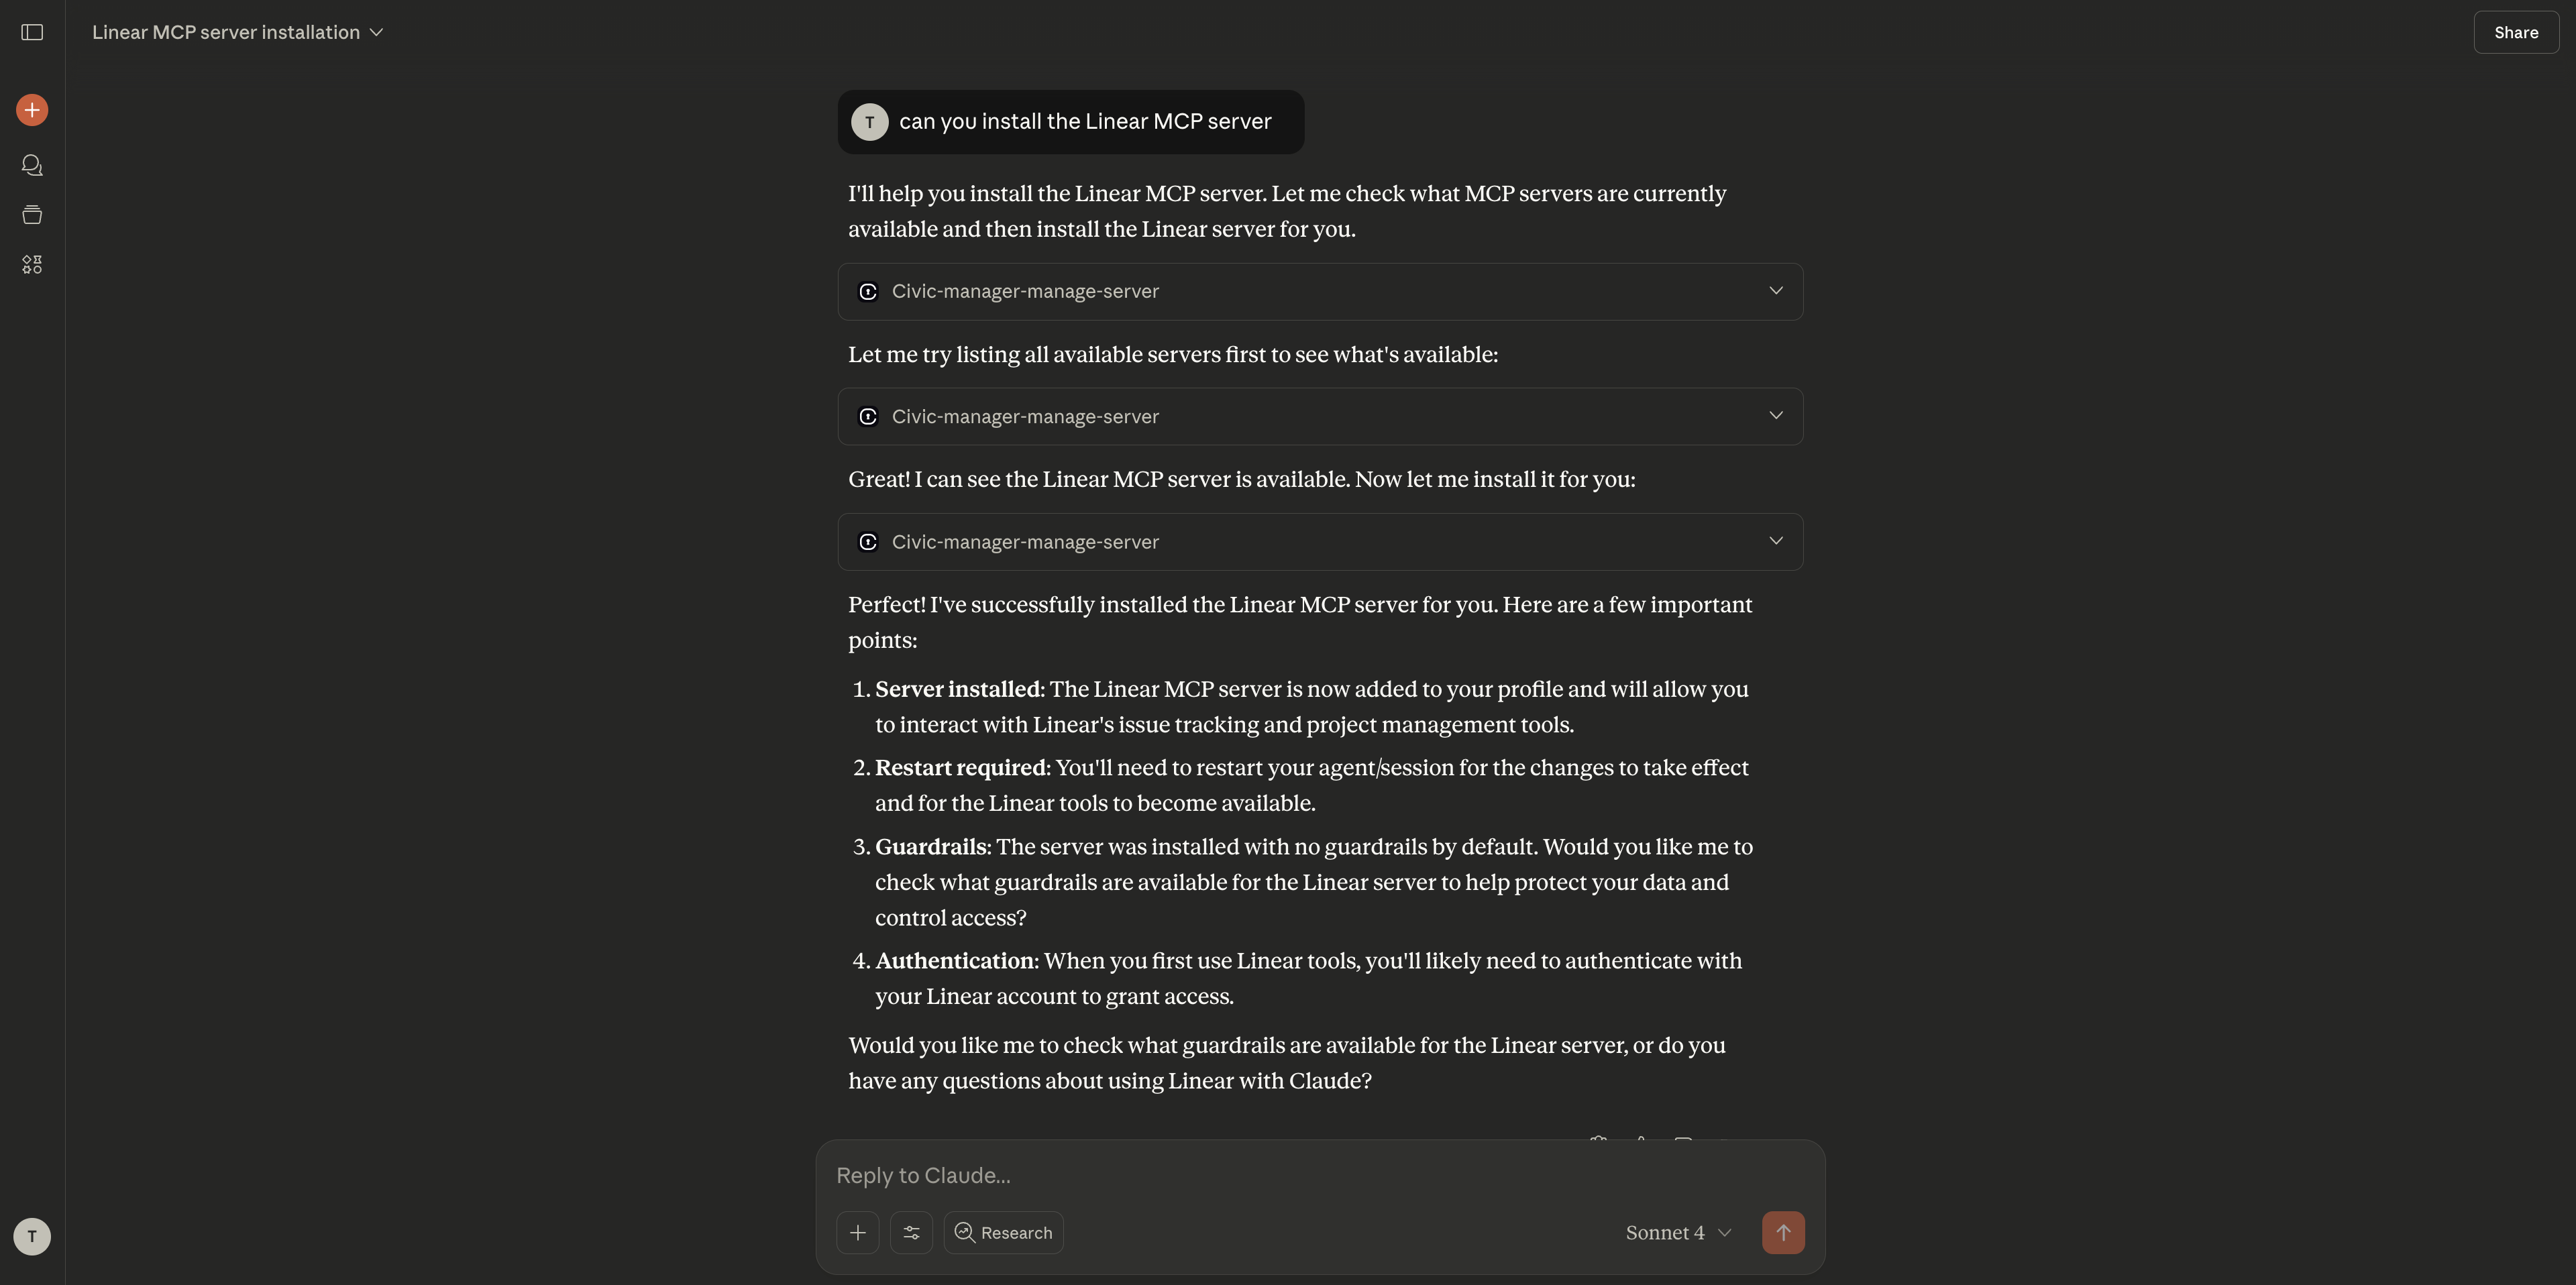Screen dimensions: 2576x1285
Task: Click the Reply to Claude input field
Action: point(1200,1176)
